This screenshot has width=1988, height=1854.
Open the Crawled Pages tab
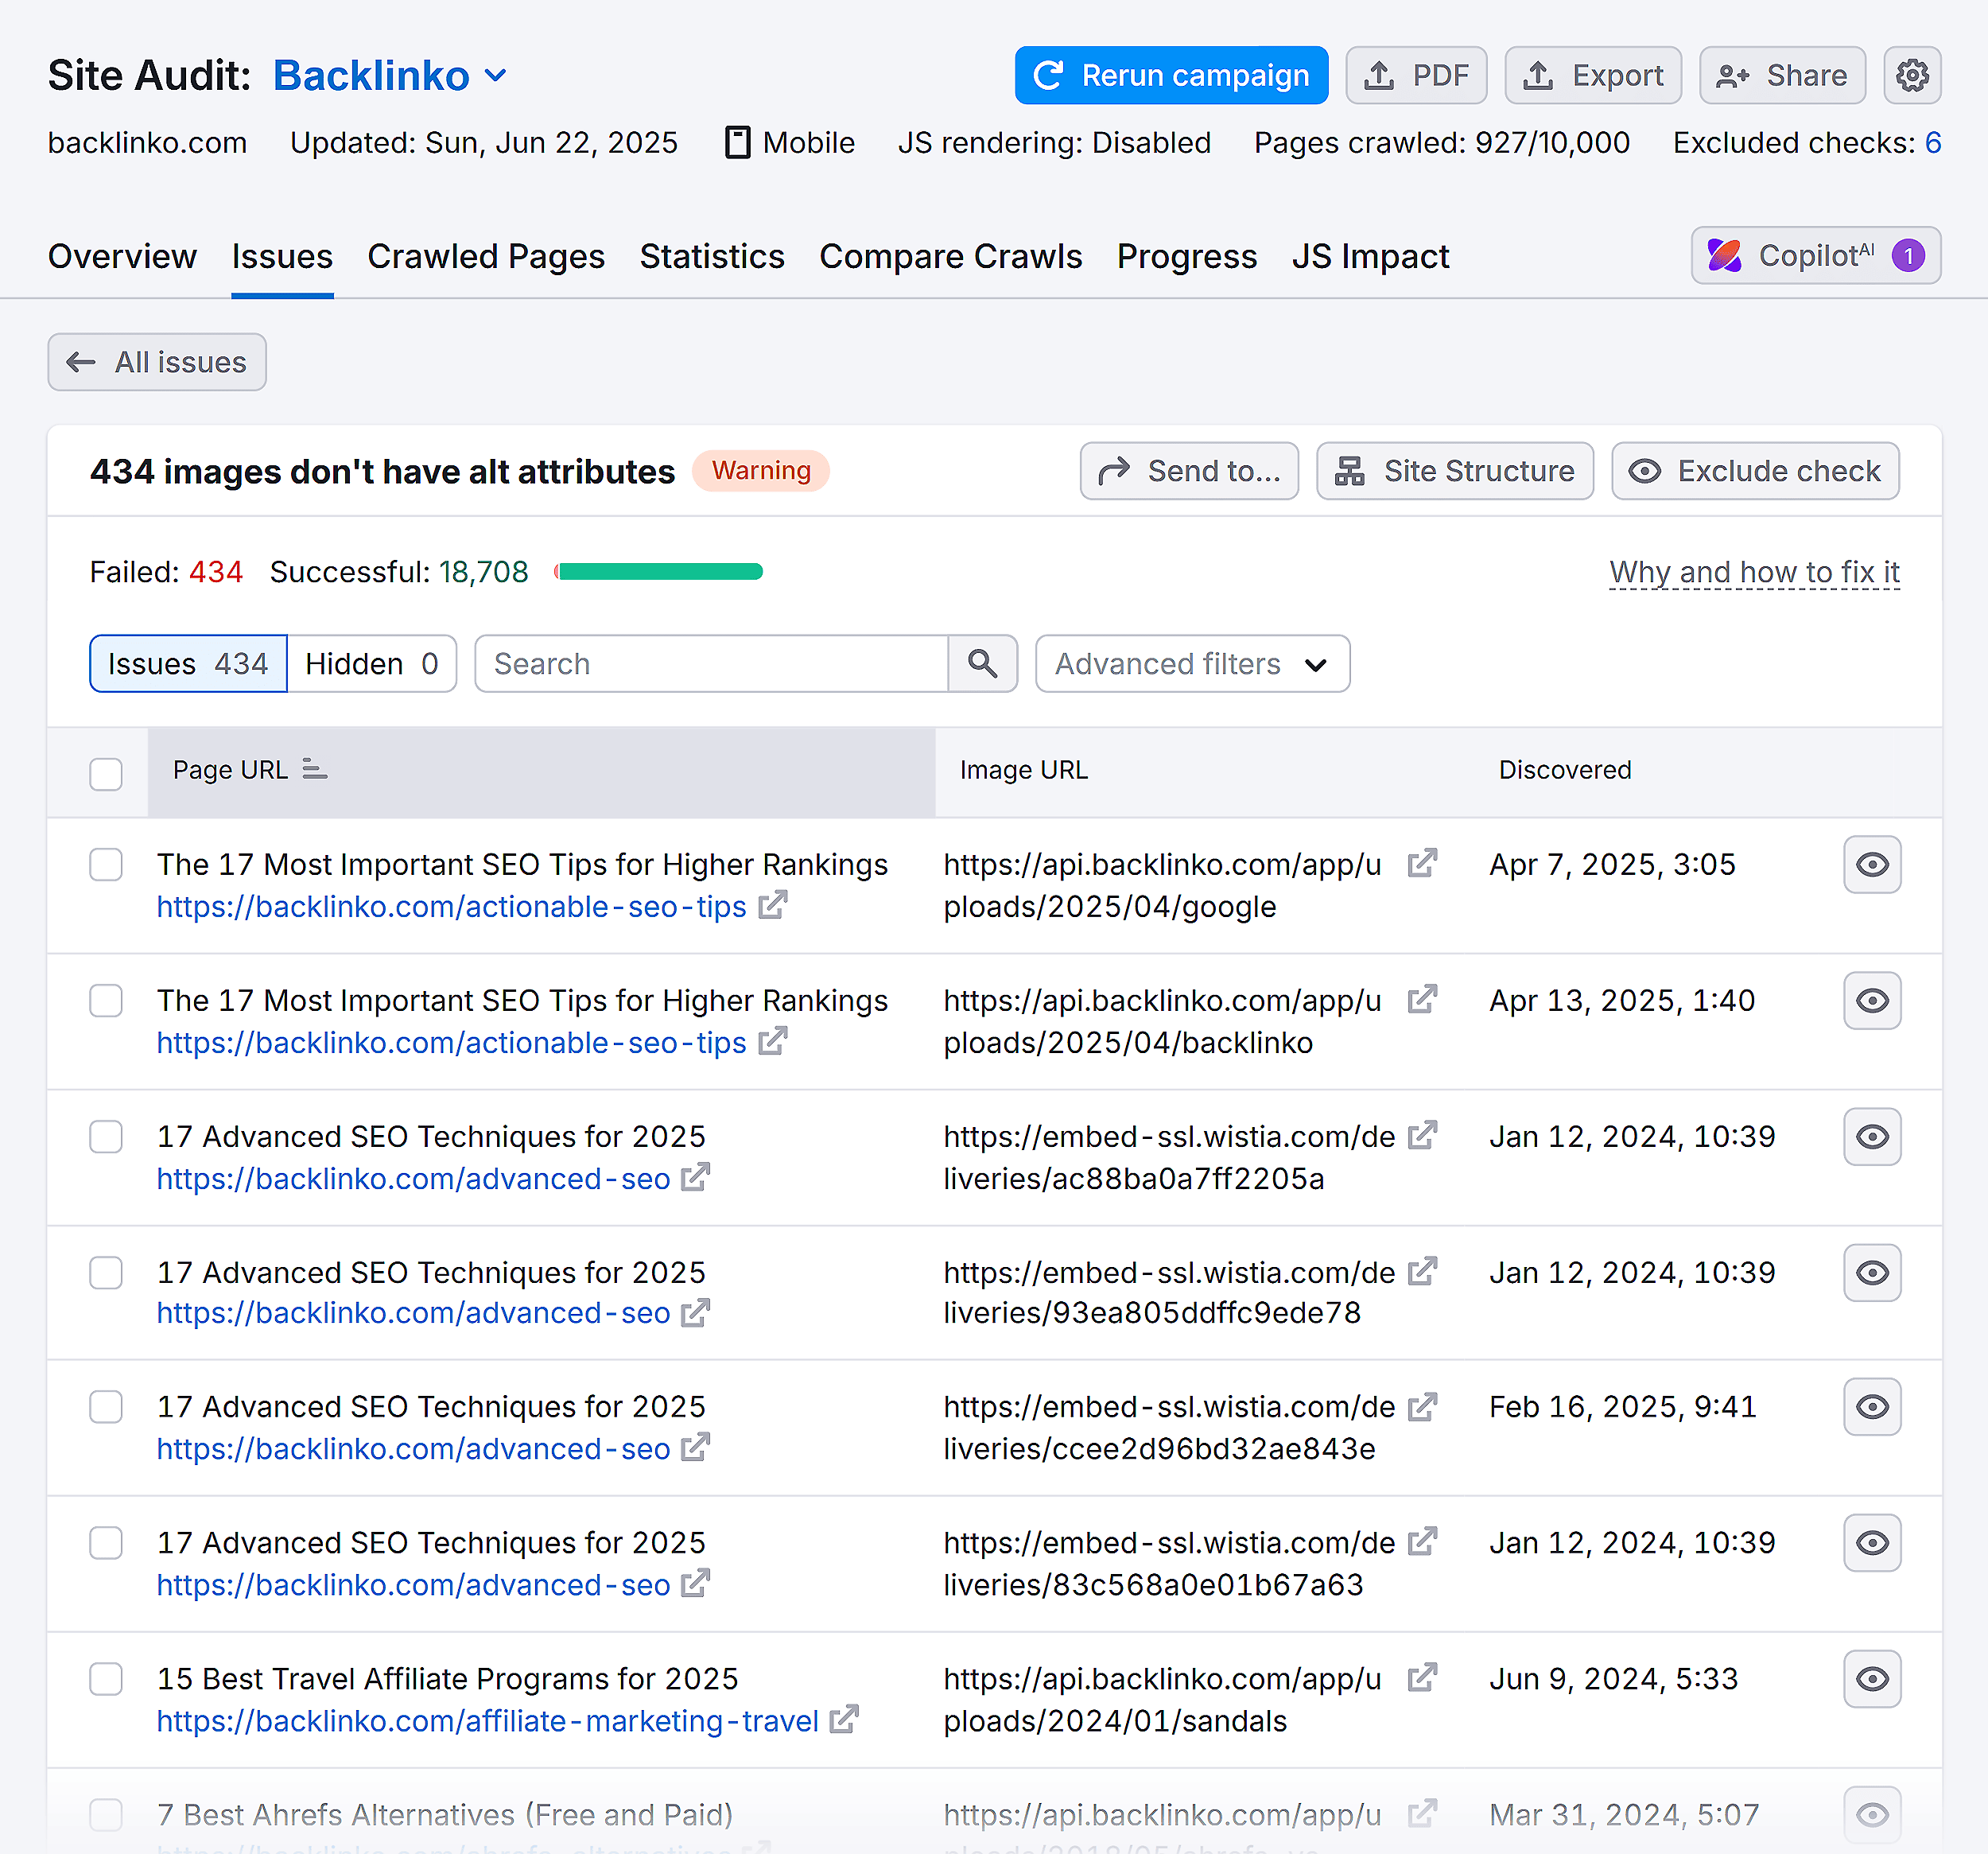[486, 257]
